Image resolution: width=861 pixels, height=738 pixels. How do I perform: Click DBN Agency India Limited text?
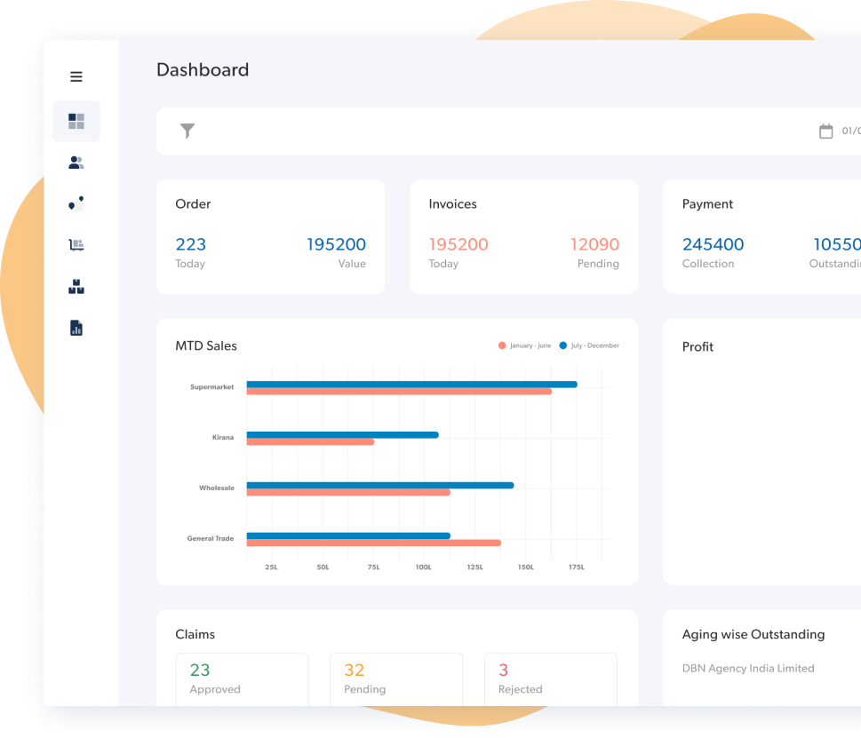click(748, 669)
